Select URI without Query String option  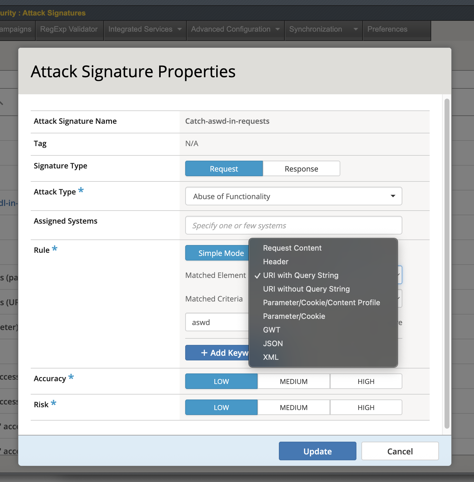click(x=323, y=289)
